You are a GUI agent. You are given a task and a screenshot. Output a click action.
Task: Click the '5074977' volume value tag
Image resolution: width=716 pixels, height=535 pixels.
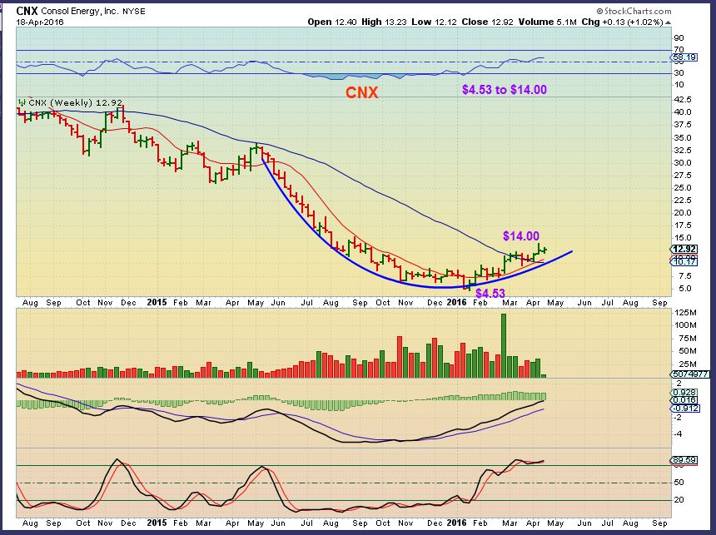(x=690, y=374)
